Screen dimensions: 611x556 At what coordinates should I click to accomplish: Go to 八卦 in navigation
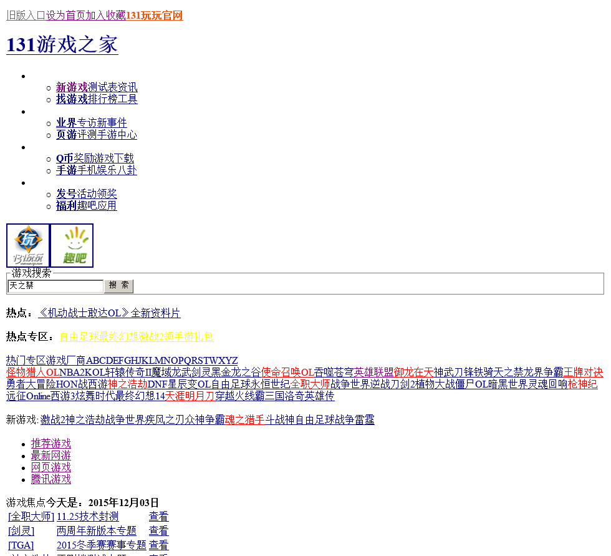click(127, 170)
